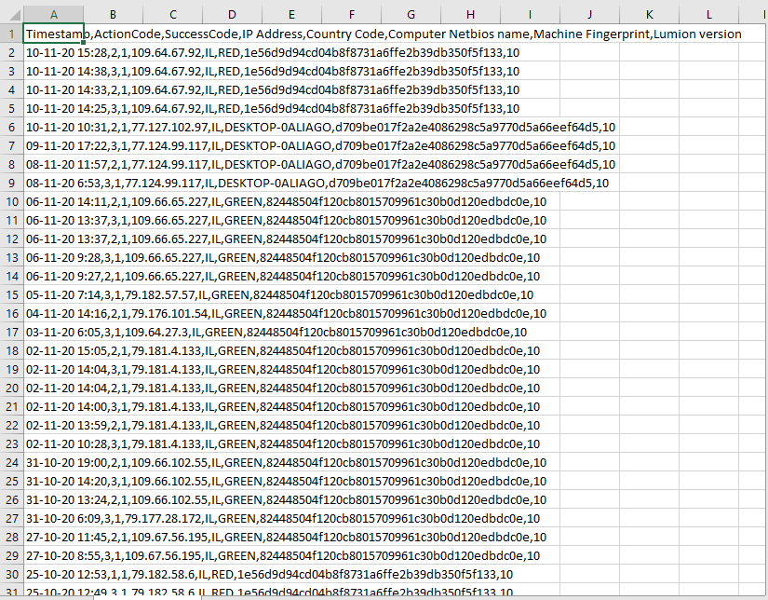The image size is (768, 600).
Task: Click cell A15 with timestamp 05-11-20 7:14
Action: (53, 294)
